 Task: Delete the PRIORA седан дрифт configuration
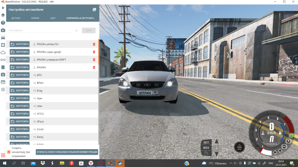pyautogui.click(x=94, y=52)
